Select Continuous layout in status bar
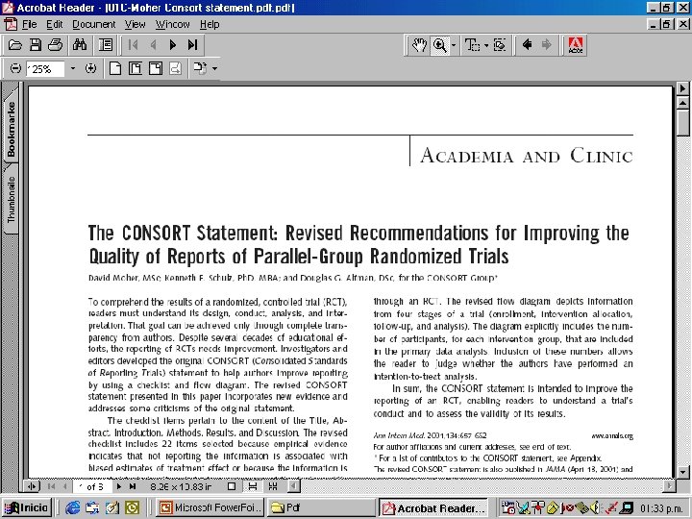The height and width of the screenshot is (519, 692). (x=252, y=486)
